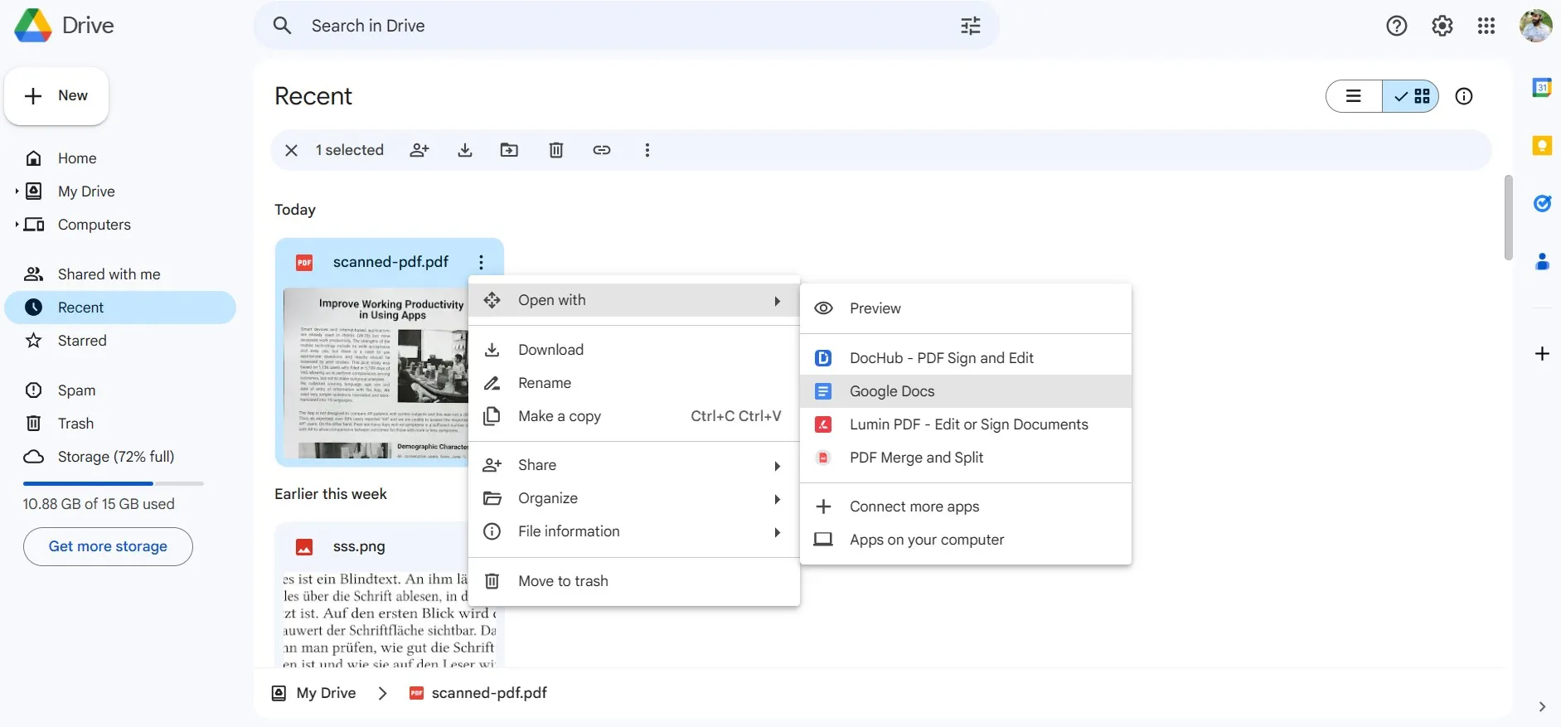Open the Settings gear icon
Viewport: 1561px width, 727px height.
1442,26
